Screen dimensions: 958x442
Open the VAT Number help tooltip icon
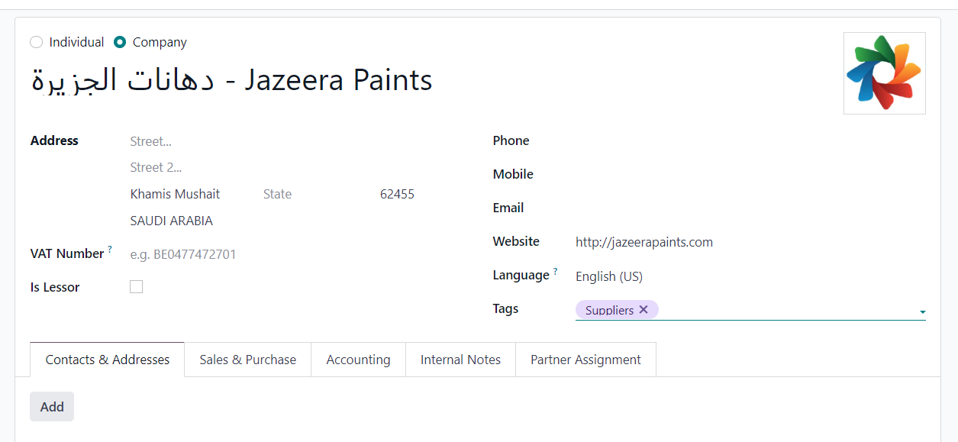pos(110,249)
